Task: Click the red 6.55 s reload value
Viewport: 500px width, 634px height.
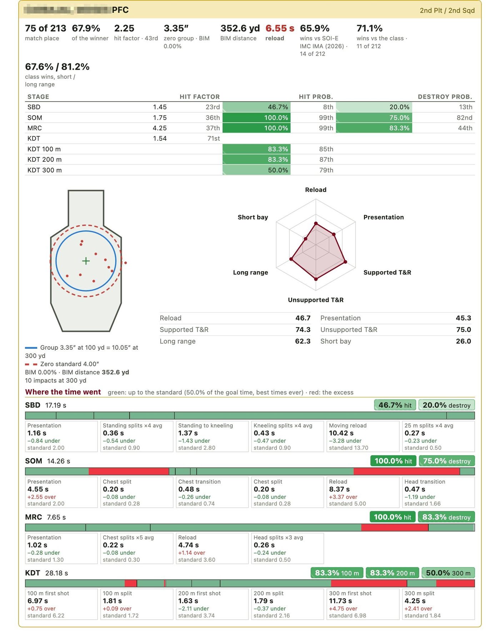Action: click(280, 28)
